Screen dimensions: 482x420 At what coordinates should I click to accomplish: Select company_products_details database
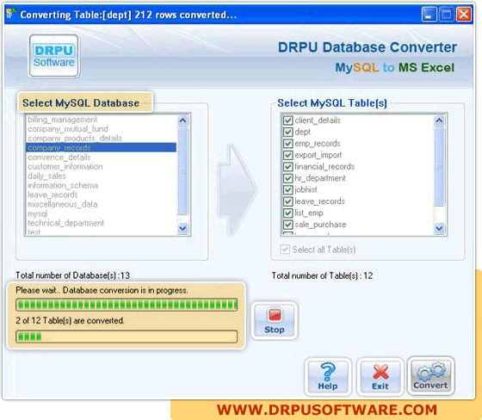pos(102,139)
